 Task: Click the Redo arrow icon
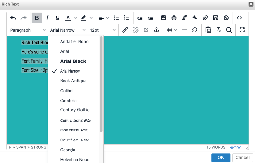tap(24, 18)
